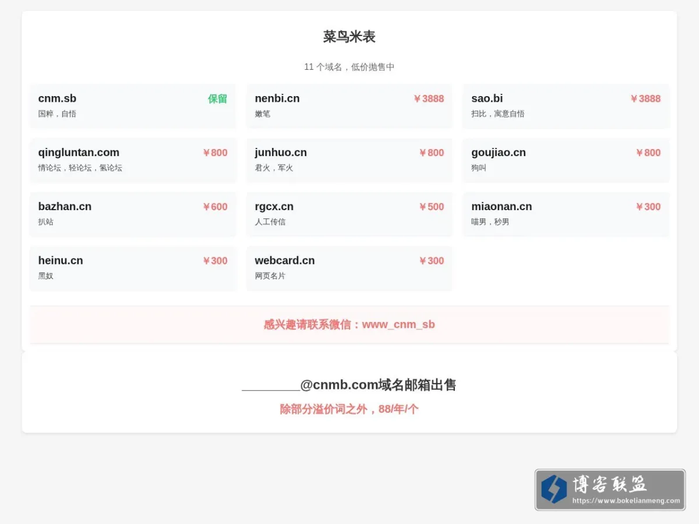
Task: Click the ￥3888 price of sao.bi
Action: 645,99
